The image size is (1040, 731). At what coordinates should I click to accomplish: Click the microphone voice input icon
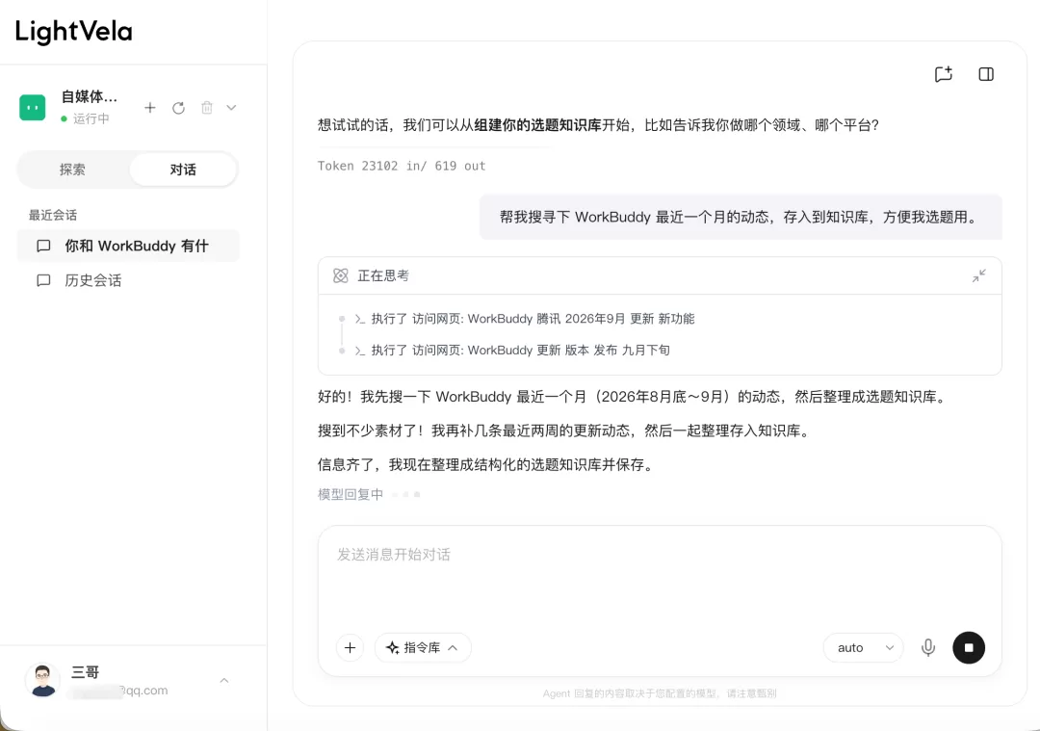928,648
